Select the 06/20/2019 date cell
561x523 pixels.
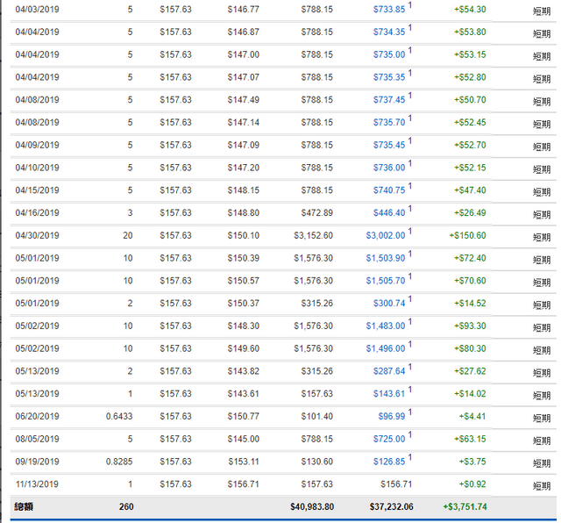(37, 416)
